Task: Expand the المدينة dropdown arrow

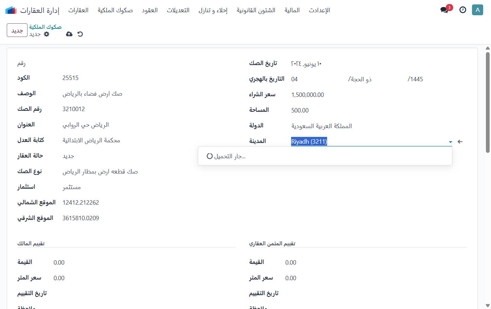Action: pyautogui.click(x=450, y=142)
